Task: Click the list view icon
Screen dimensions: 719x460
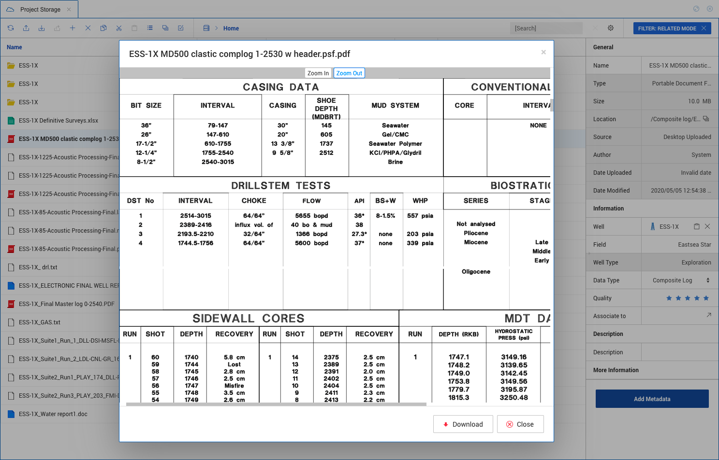Action: tap(150, 28)
